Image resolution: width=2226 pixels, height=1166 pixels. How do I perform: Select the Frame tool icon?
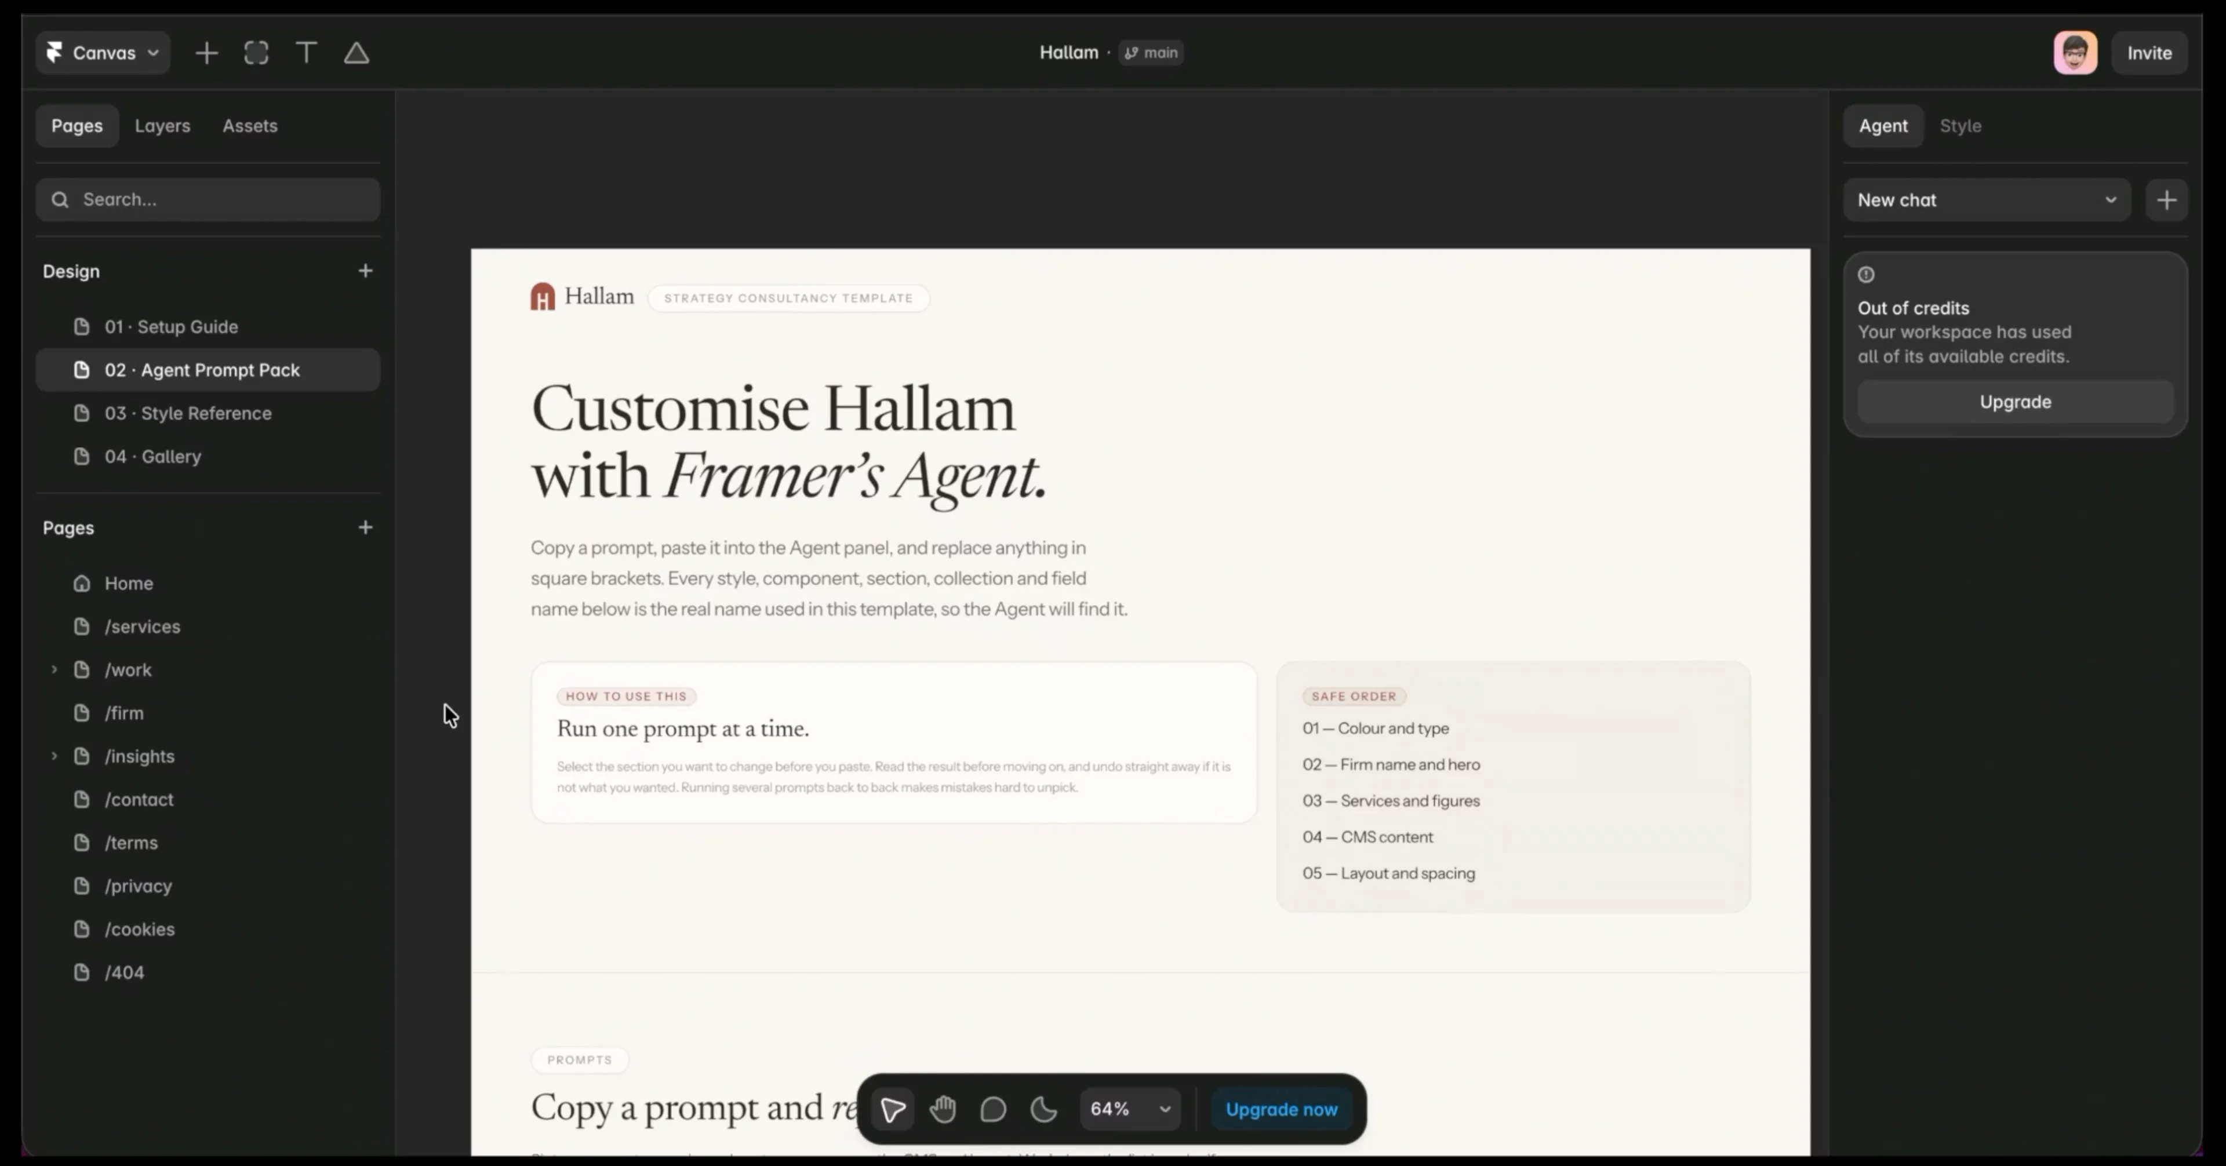point(257,53)
